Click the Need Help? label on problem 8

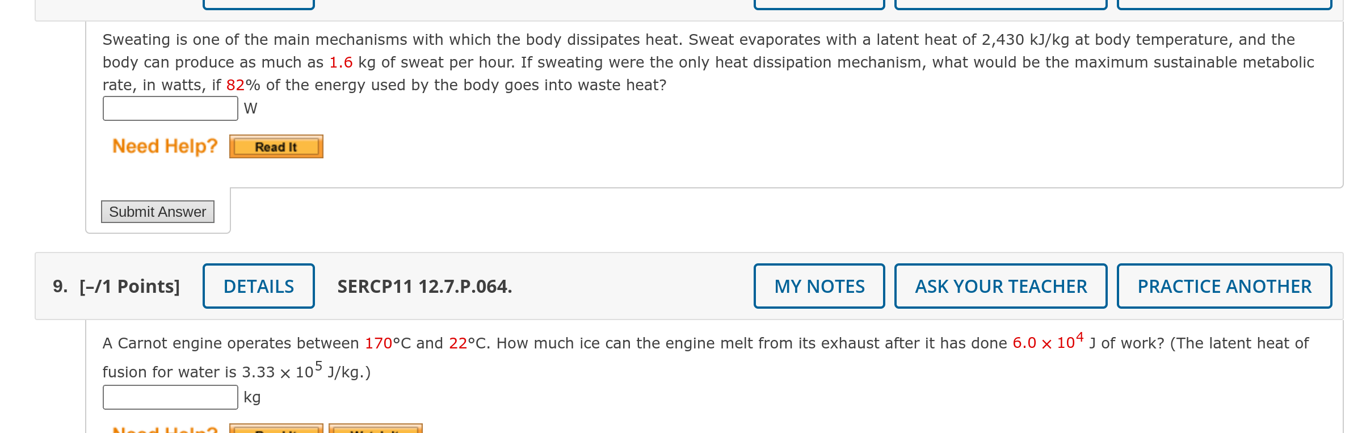coord(164,146)
